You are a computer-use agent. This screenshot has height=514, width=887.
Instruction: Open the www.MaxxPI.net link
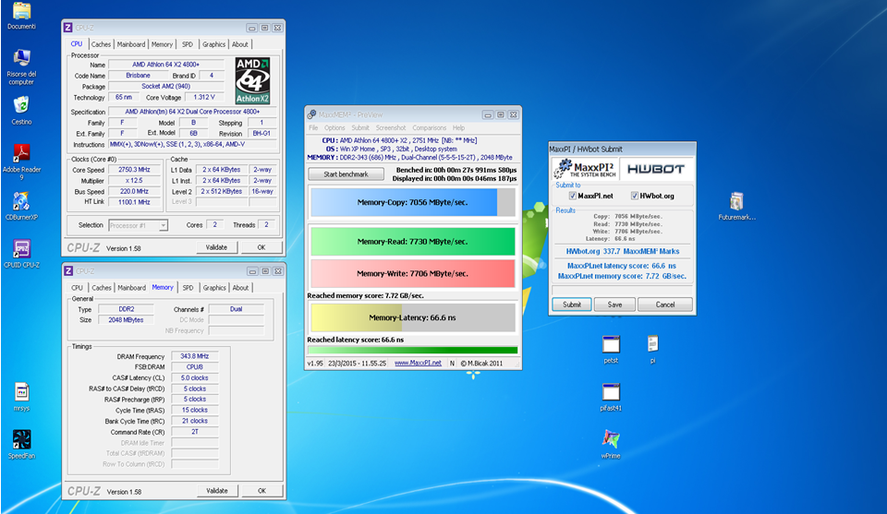coord(418,364)
